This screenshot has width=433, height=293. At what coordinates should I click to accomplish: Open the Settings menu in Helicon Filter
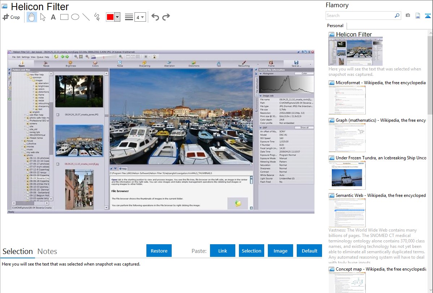[x=25, y=57]
